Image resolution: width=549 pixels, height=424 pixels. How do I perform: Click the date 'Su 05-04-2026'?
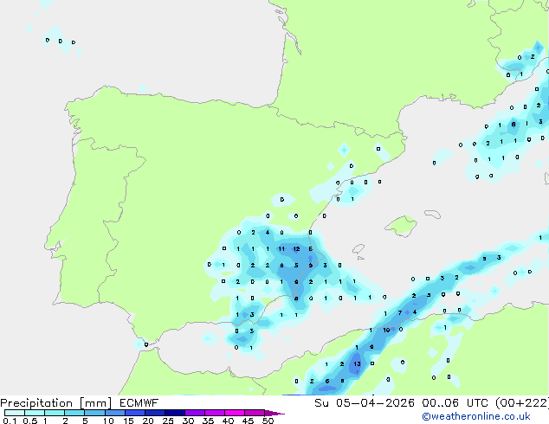click(x=365, y=403)
